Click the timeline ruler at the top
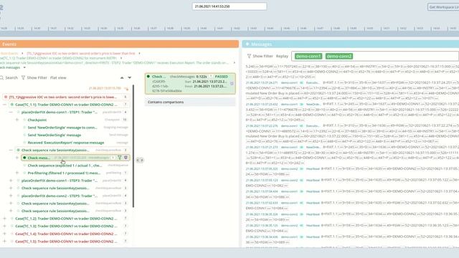 click(x=229, y=29)
